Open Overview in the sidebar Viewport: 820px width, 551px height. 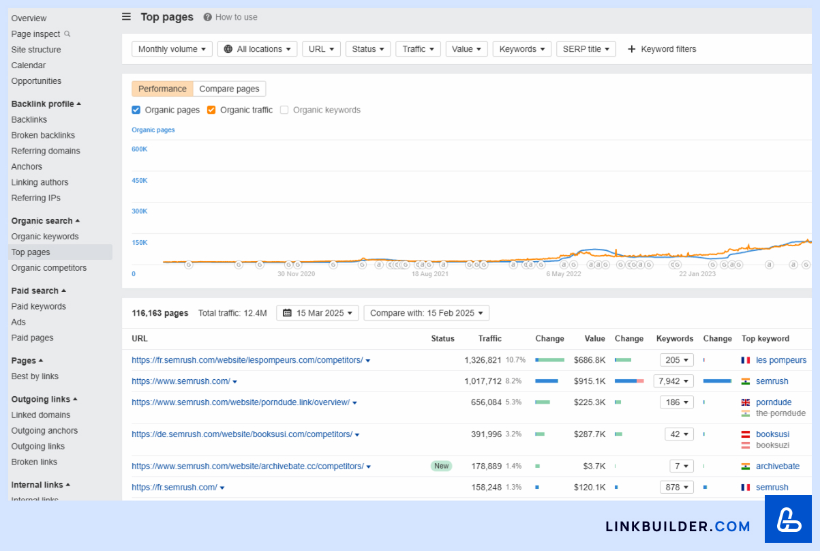coord(29,18)
